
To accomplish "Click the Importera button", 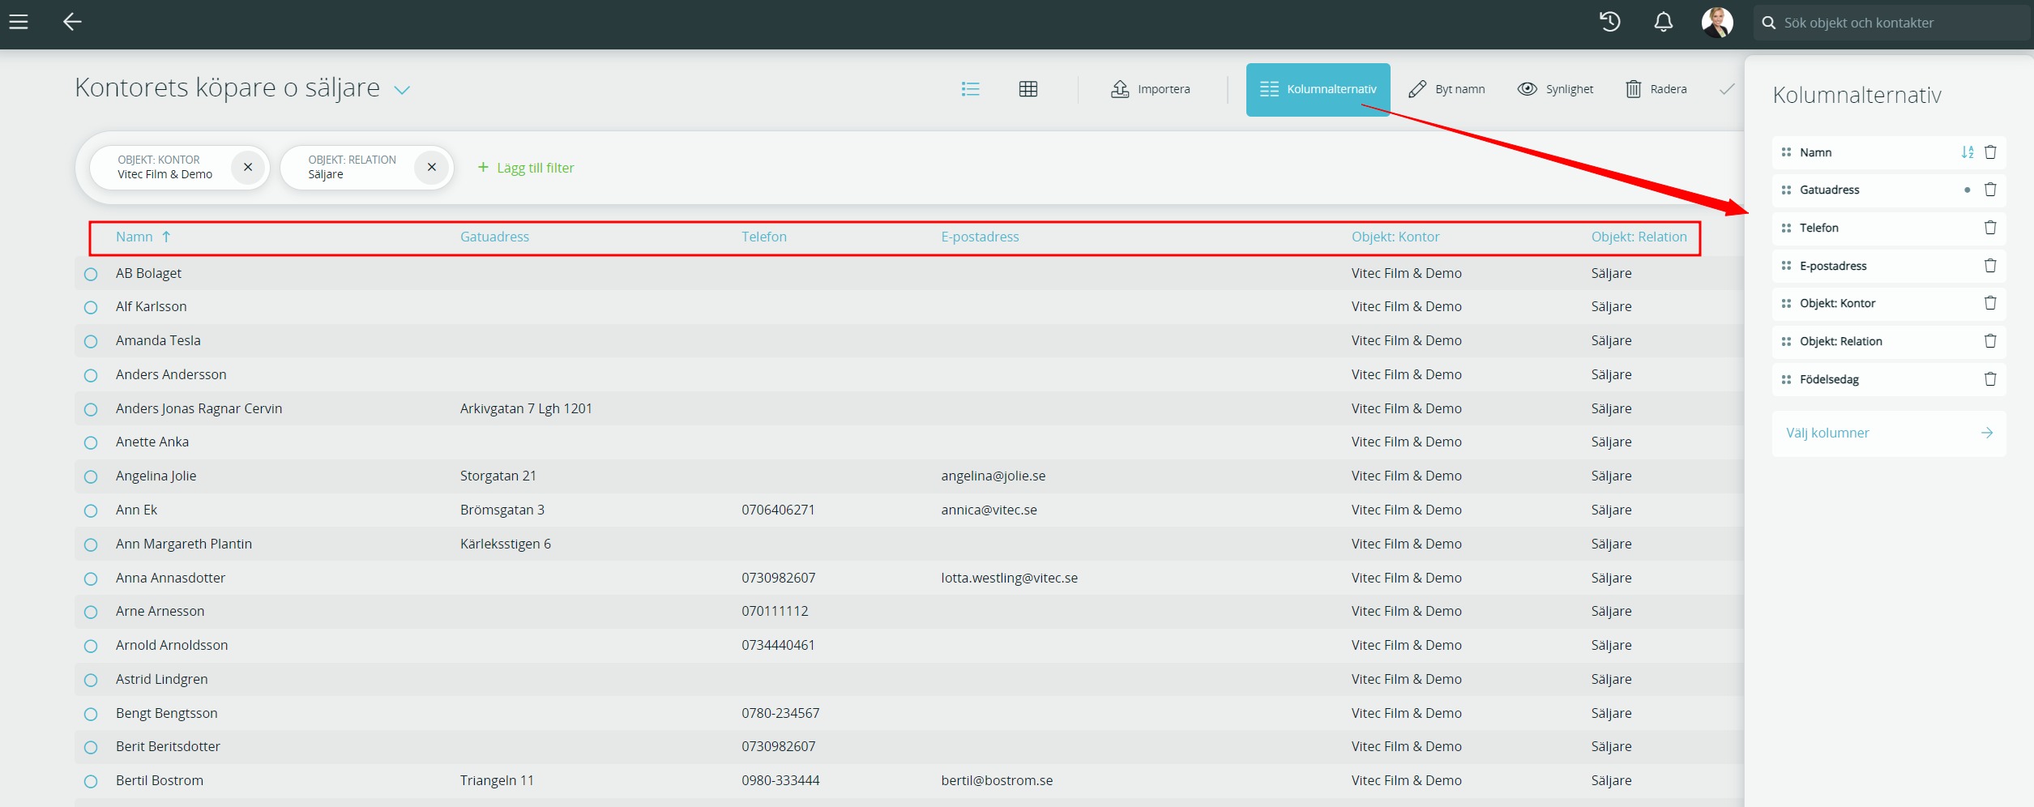I will click(x=1151, y=89).
